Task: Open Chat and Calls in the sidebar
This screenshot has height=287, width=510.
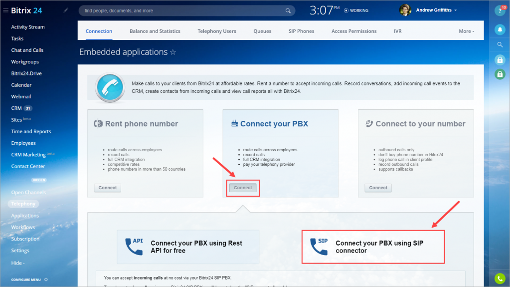Action: [x=27, y=50]
